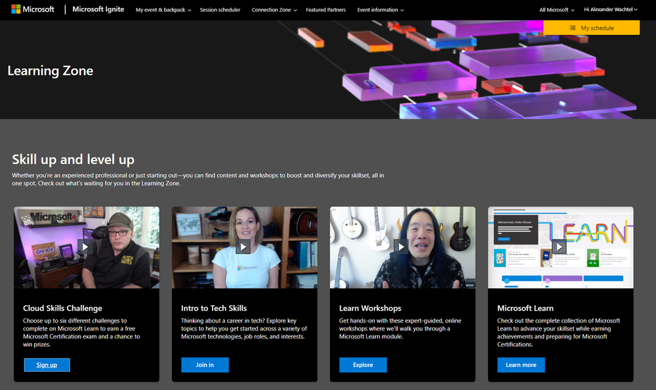
Task: Go to Featured Partners
Action: click(x=325, y=10)
